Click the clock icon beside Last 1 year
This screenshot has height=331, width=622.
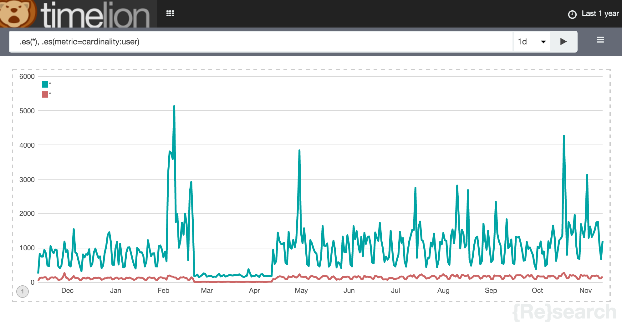pyautogui.click(x=572, y=14)
